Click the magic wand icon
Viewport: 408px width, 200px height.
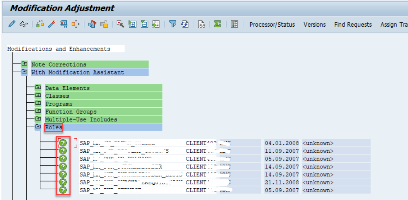point(52,24)
